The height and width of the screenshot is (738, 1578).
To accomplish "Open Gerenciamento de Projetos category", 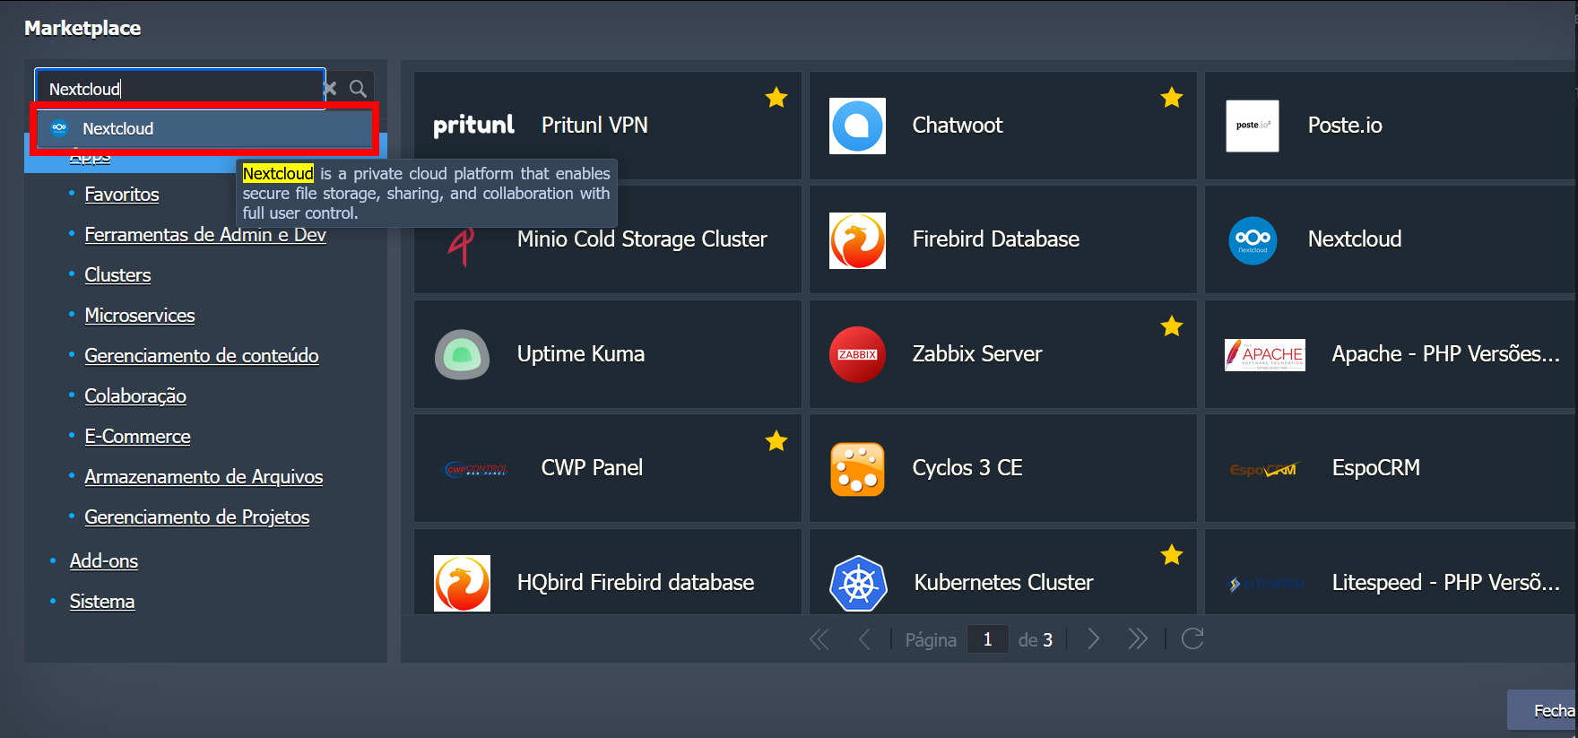I will (197, 517).
